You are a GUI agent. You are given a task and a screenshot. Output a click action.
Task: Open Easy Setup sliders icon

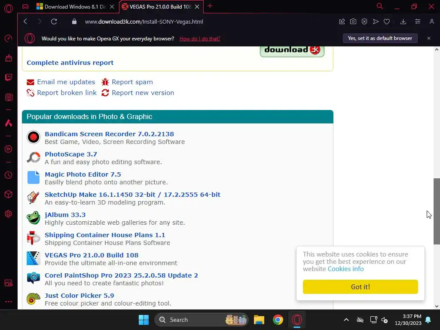[x=418, y=21]
